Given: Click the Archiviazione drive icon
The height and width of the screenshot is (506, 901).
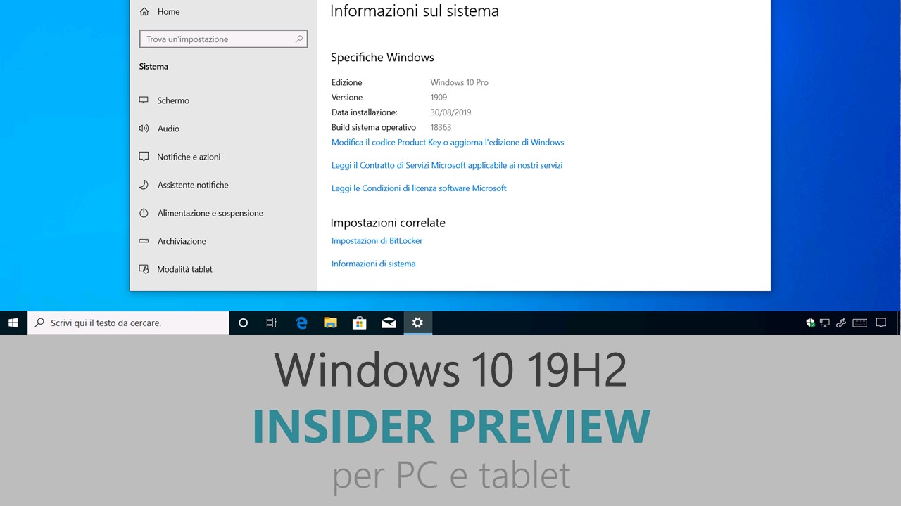Looking at the screenshot, I should coord(144,241).
